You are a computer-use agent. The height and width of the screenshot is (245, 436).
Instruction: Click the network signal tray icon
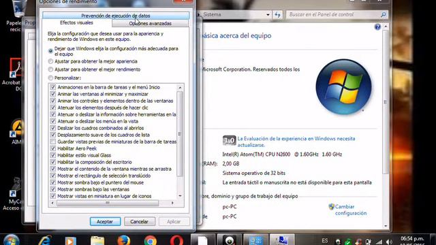379,242
